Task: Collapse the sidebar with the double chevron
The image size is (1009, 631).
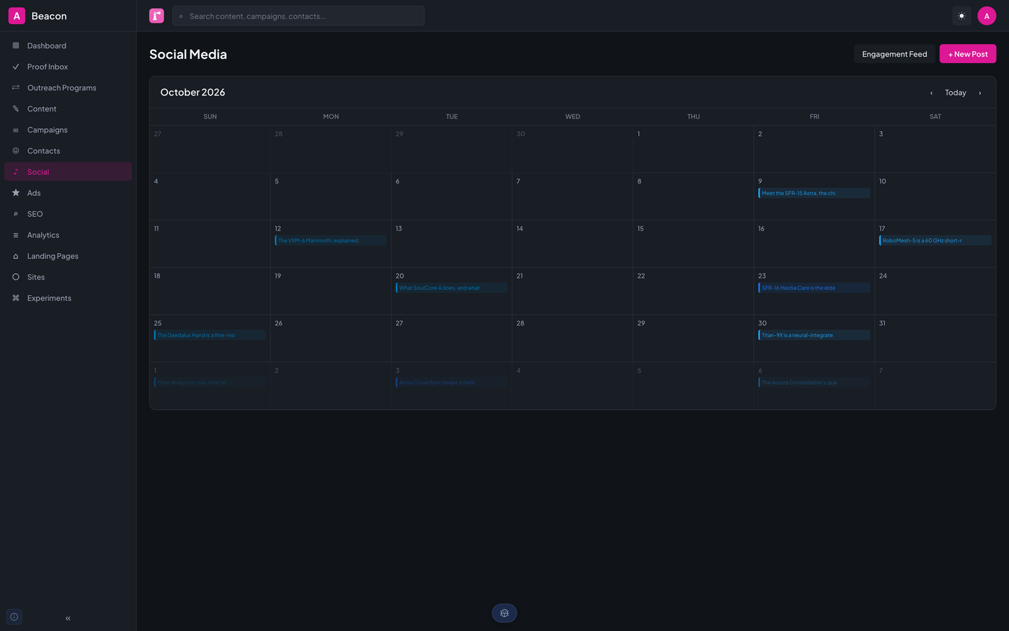Action: (68, 618)
